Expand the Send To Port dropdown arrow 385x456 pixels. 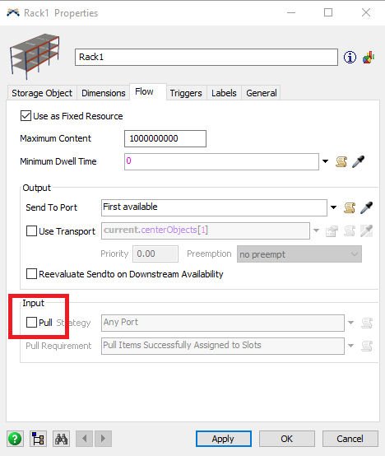(333, 207)
